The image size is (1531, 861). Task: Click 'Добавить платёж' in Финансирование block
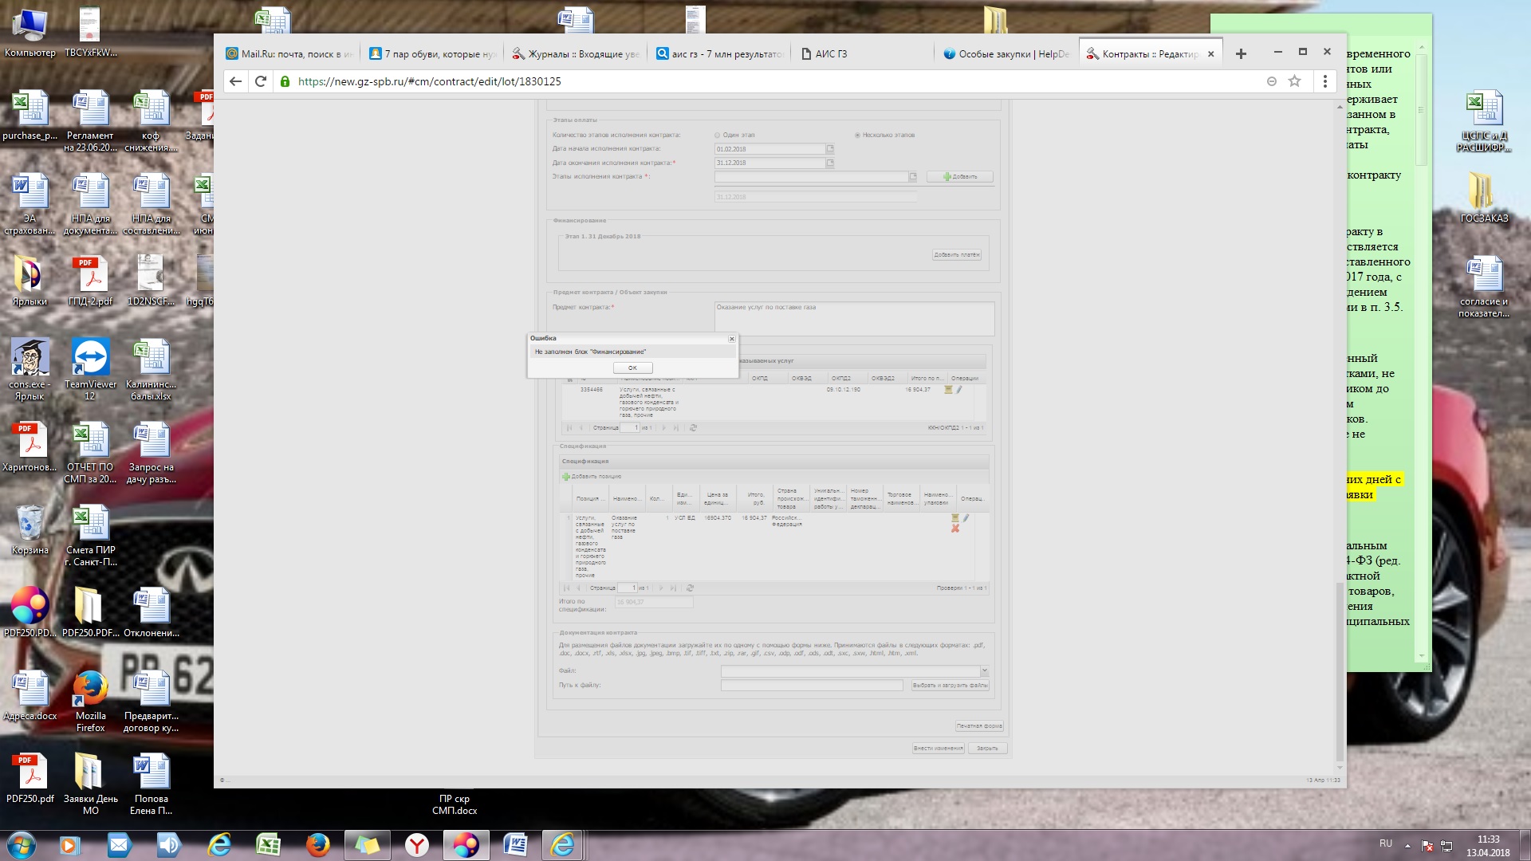(x=956, y=255)
